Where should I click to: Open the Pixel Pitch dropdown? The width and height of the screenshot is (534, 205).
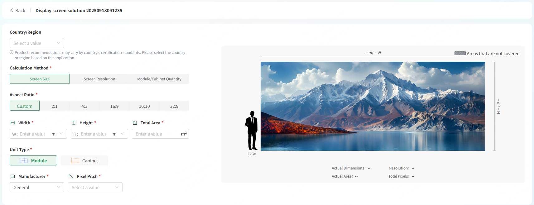point(95,187)
